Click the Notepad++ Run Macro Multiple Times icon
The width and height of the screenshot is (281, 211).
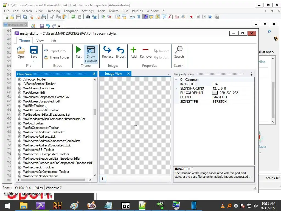coord(210,17)
